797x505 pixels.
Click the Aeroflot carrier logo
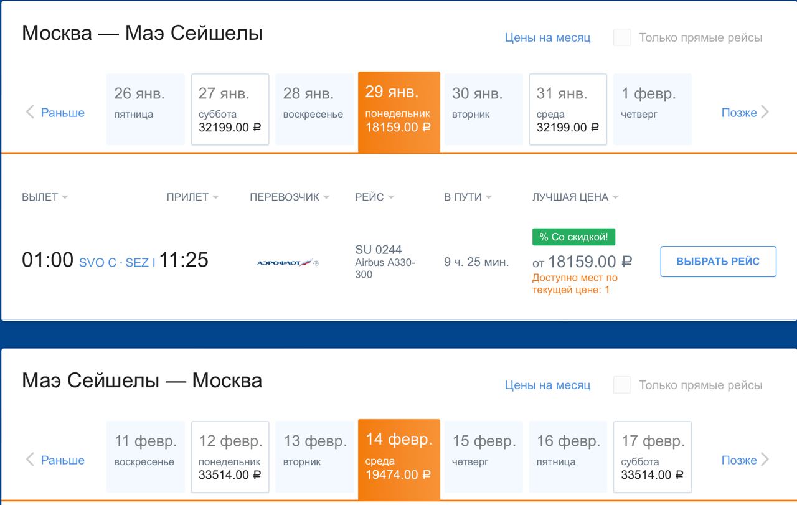point(287,263)
